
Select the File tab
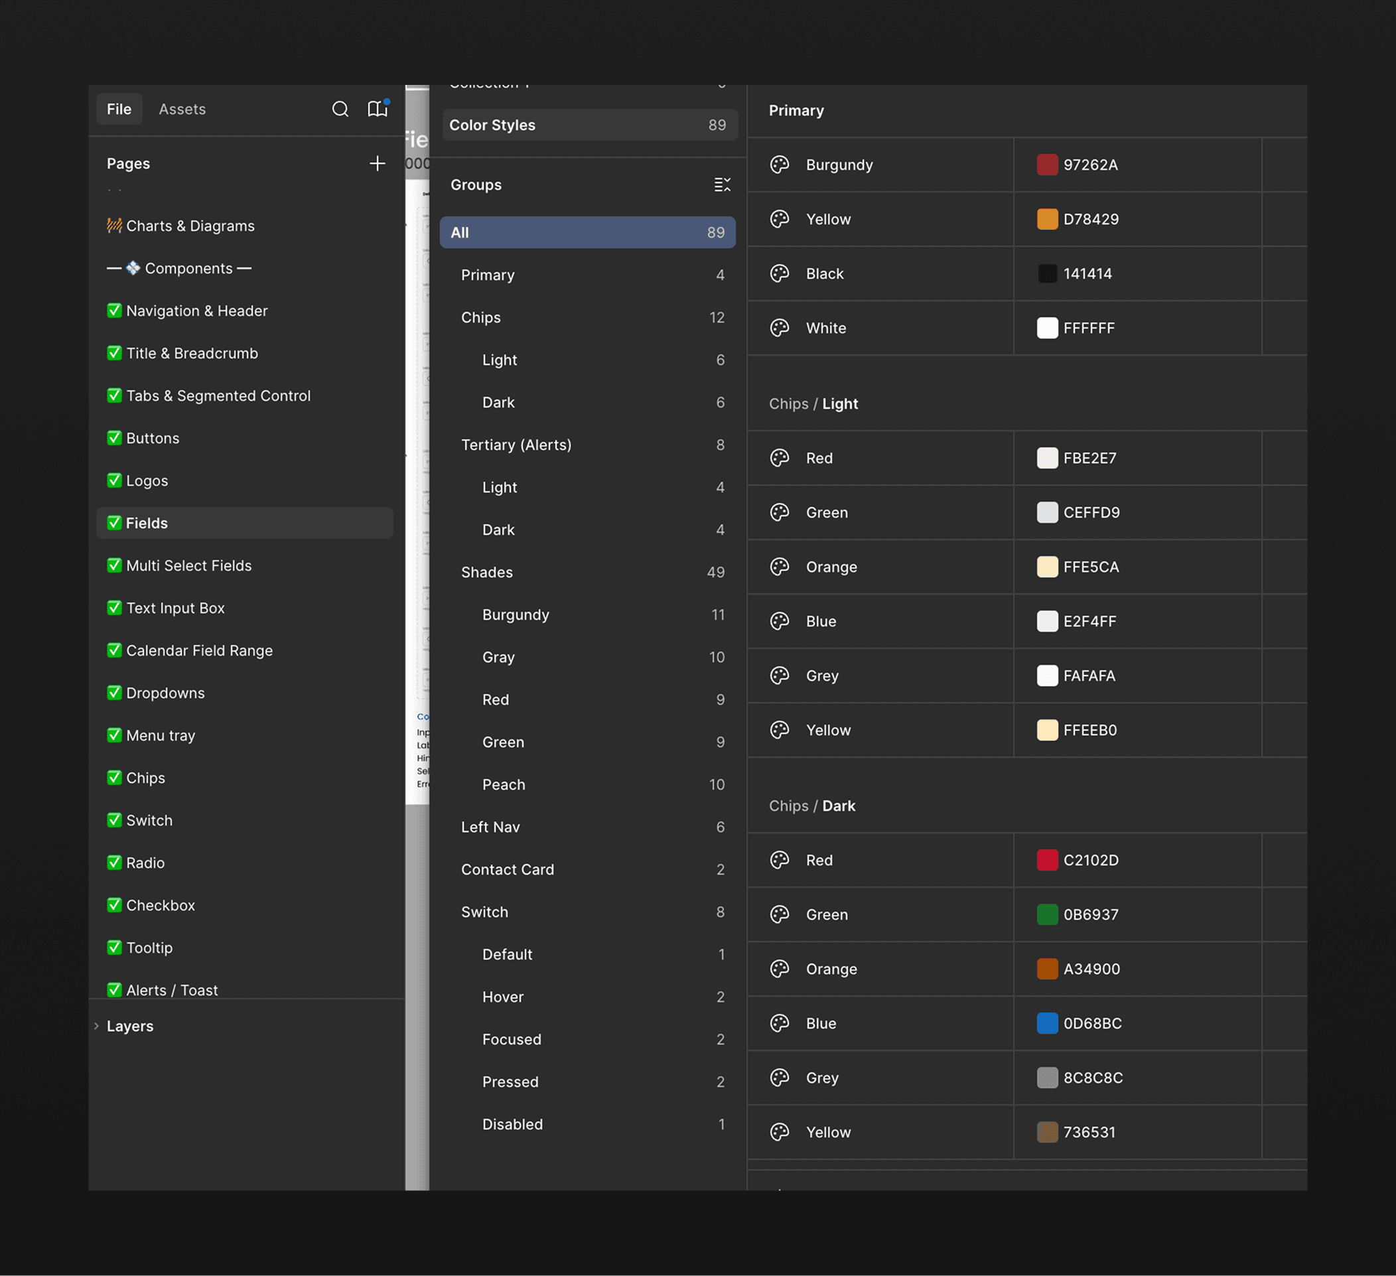(119, 109)
